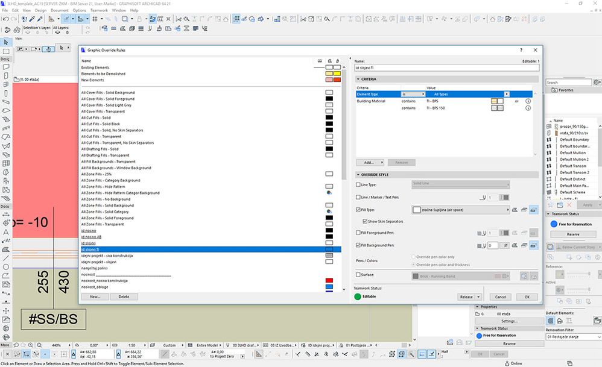Click the yellow swatch for Elements to be Demolished
The image size is (602, 367).
(x=337, y=74)
